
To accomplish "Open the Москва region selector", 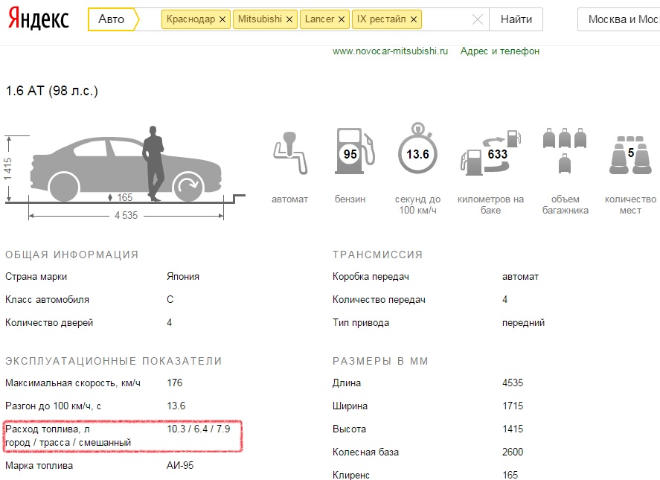I will (x=622, y=19).
